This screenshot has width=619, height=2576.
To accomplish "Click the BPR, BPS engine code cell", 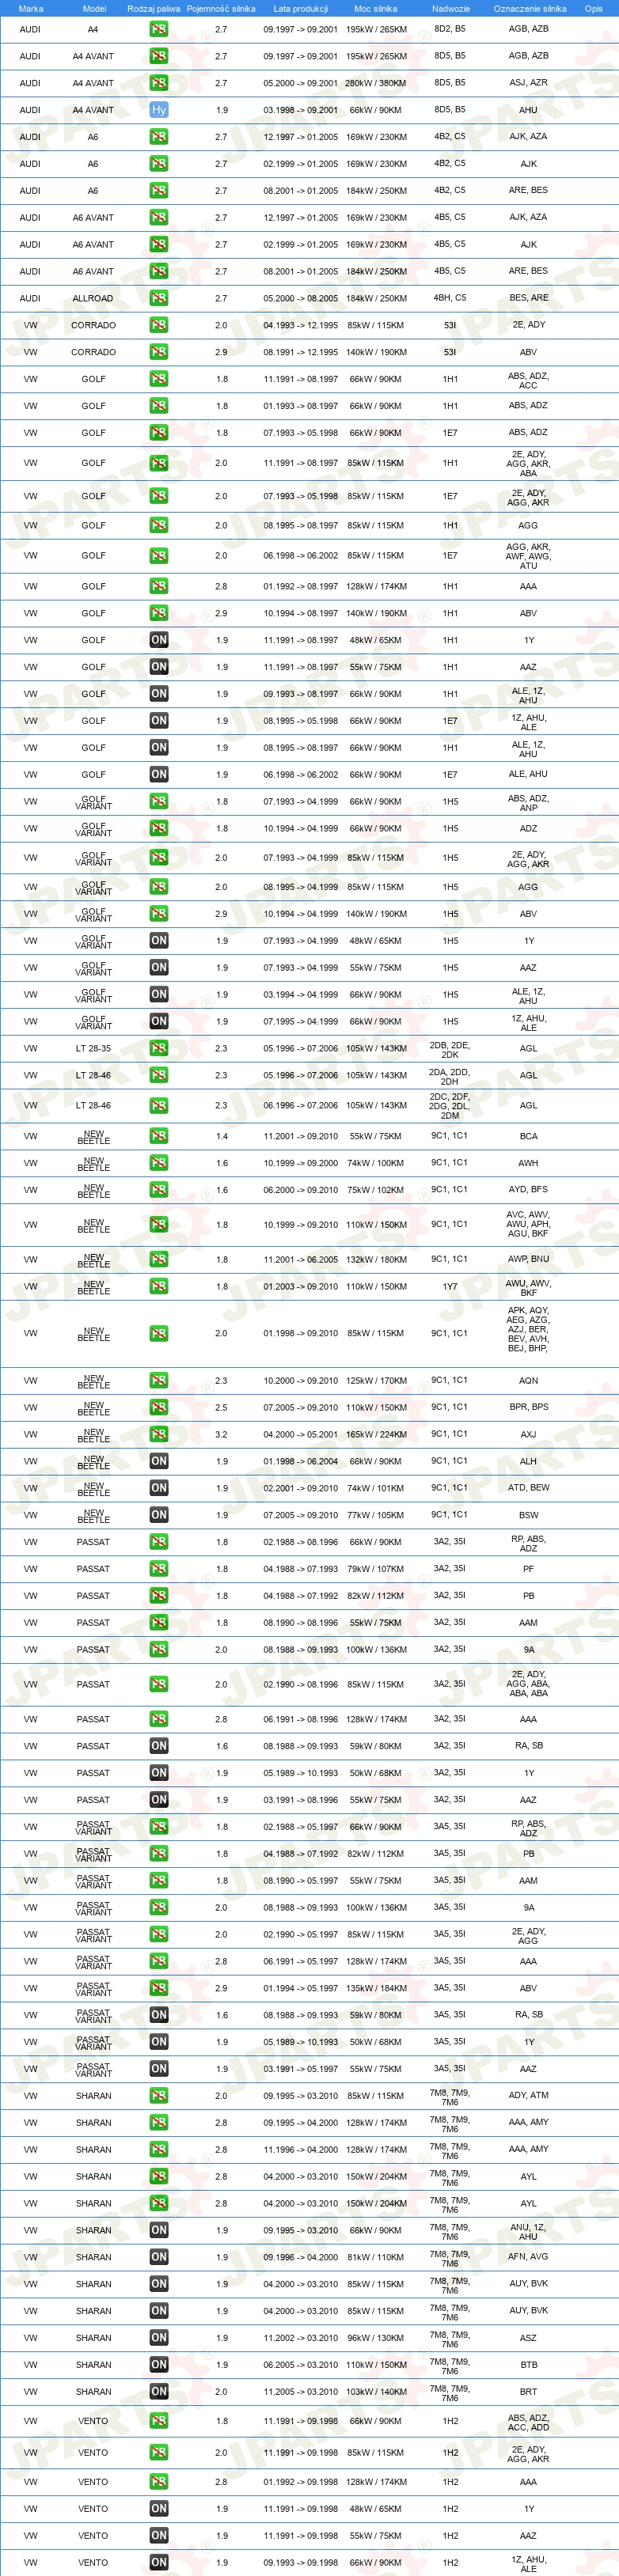I will pos(528,1407).
